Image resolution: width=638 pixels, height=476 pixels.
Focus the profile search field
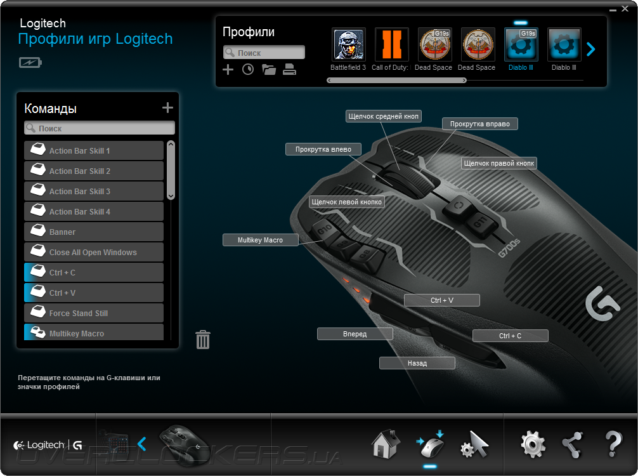264,53
